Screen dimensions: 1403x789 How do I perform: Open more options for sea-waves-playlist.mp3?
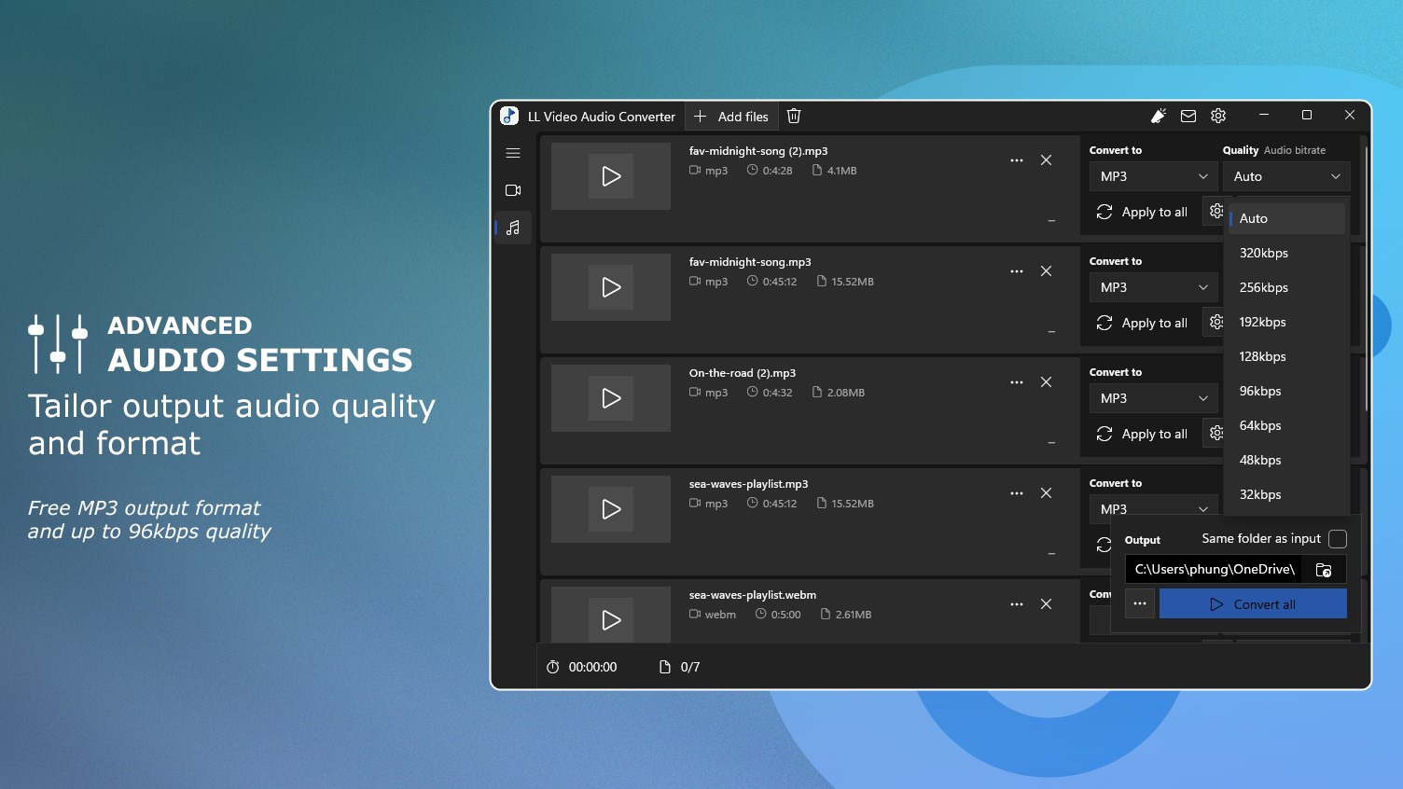(x=1017, y=493)
